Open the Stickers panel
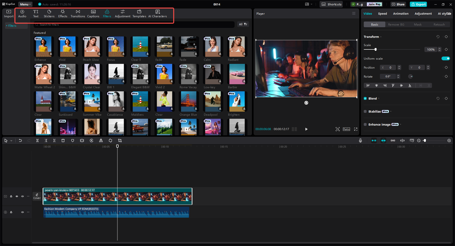This screenshot has height=246, width=455. click(49, 13)
